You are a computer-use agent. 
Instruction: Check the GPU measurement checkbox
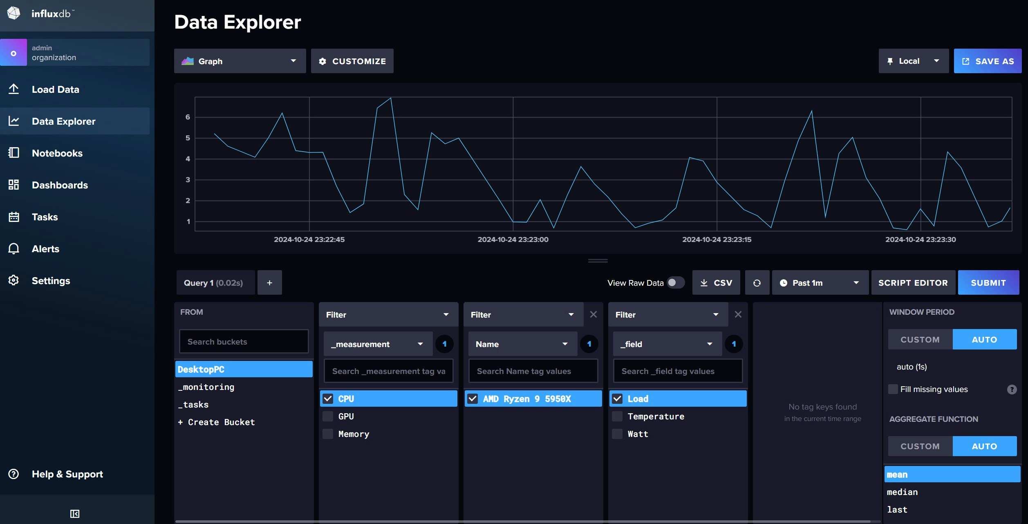tap(328, 417)
